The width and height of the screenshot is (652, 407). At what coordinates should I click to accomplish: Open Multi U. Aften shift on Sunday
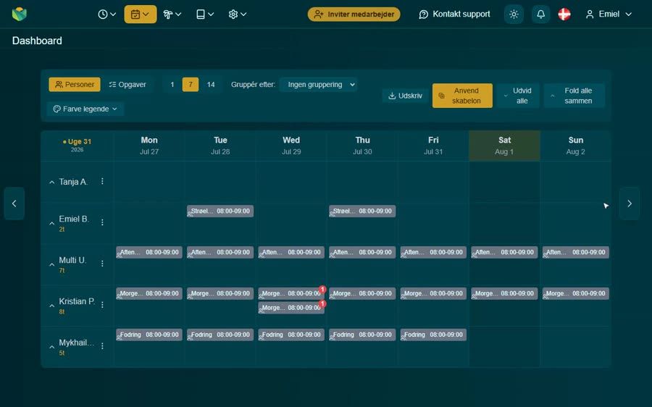coord(575,252)
